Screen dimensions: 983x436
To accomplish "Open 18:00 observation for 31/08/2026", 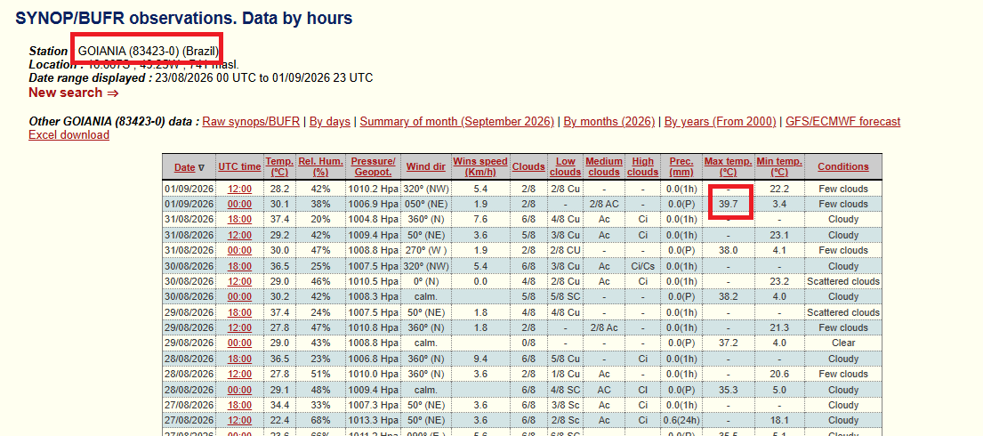I will (239, 220).
